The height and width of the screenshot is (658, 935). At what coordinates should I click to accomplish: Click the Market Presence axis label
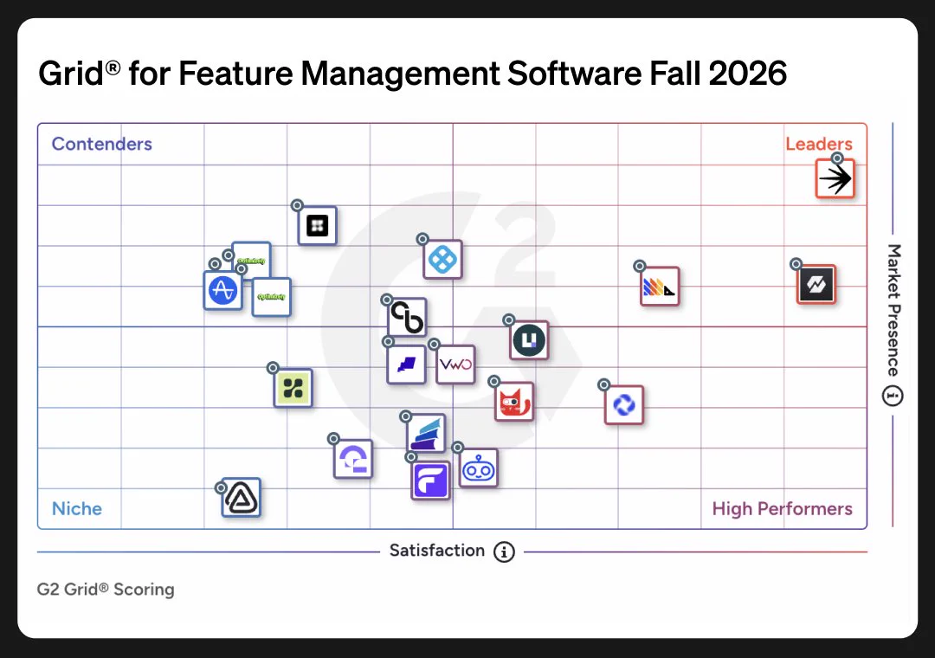coord(893,310)
